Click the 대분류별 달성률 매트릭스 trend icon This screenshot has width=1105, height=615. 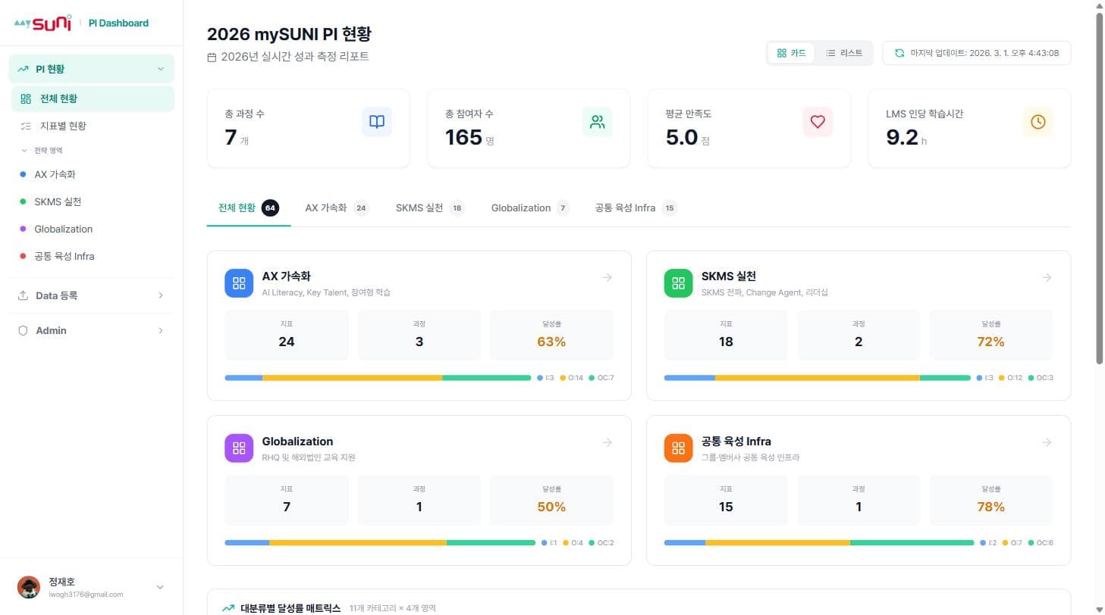click(228, 608)
